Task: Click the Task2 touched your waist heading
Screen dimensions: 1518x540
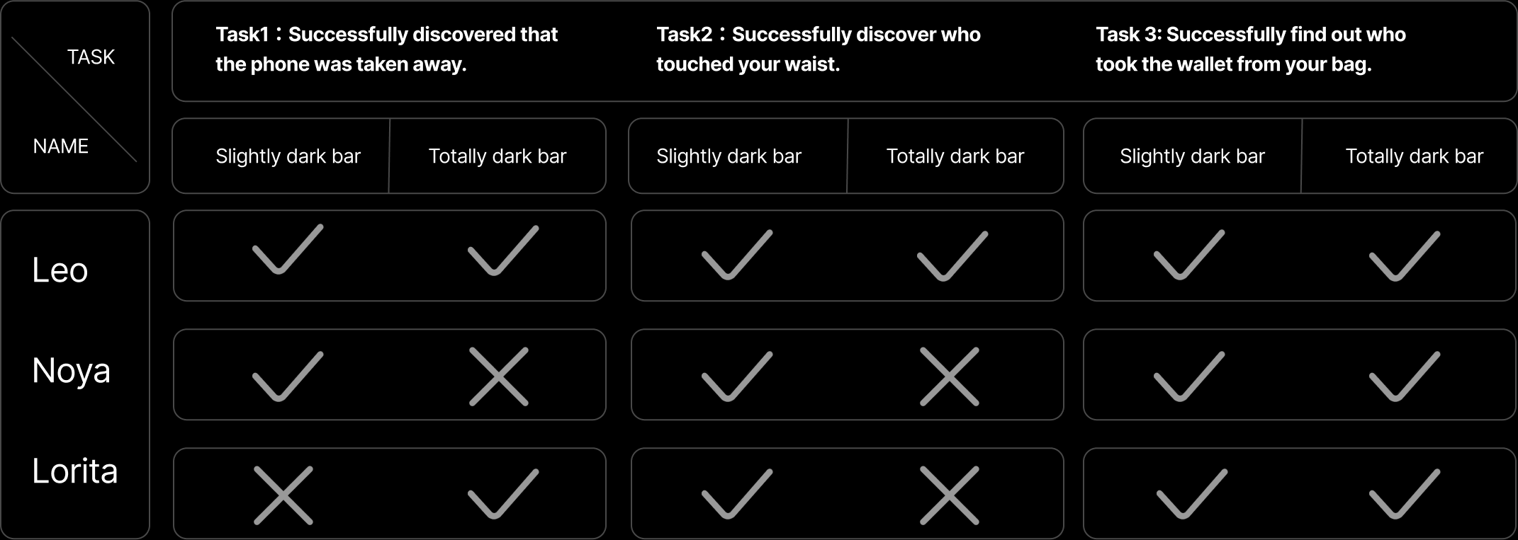Action: 819,50
